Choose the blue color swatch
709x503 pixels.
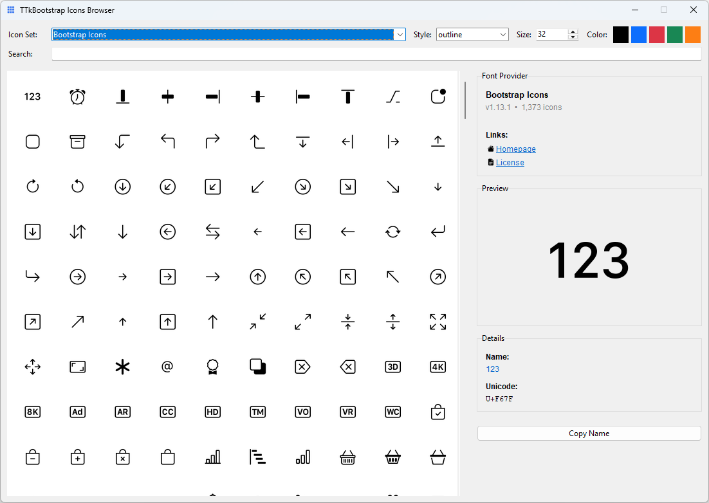click(638, 35)
